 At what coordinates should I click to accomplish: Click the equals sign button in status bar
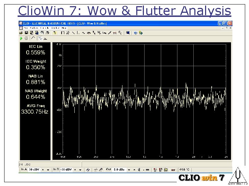click(148, 170)
